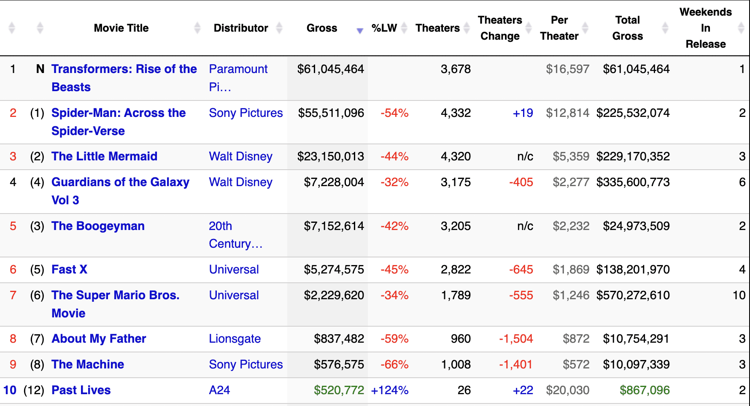
Task: Sort table by Gross header
Action: (322, 28)
